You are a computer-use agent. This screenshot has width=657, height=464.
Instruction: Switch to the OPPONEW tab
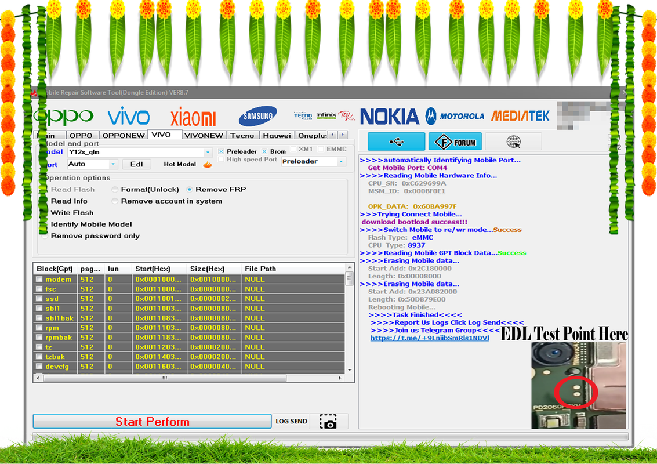123,135
